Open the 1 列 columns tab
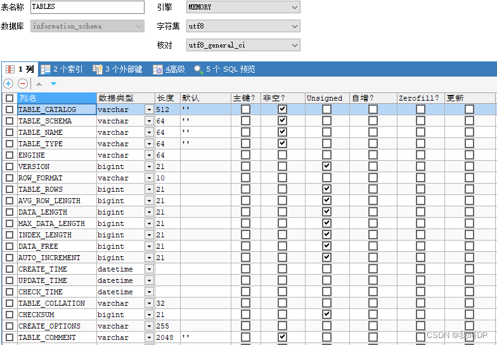 20,69
